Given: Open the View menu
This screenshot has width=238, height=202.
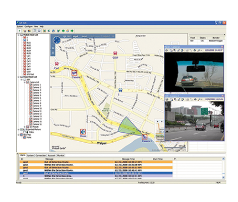Looking at the screenshot, I should click(x=36, y=27).
